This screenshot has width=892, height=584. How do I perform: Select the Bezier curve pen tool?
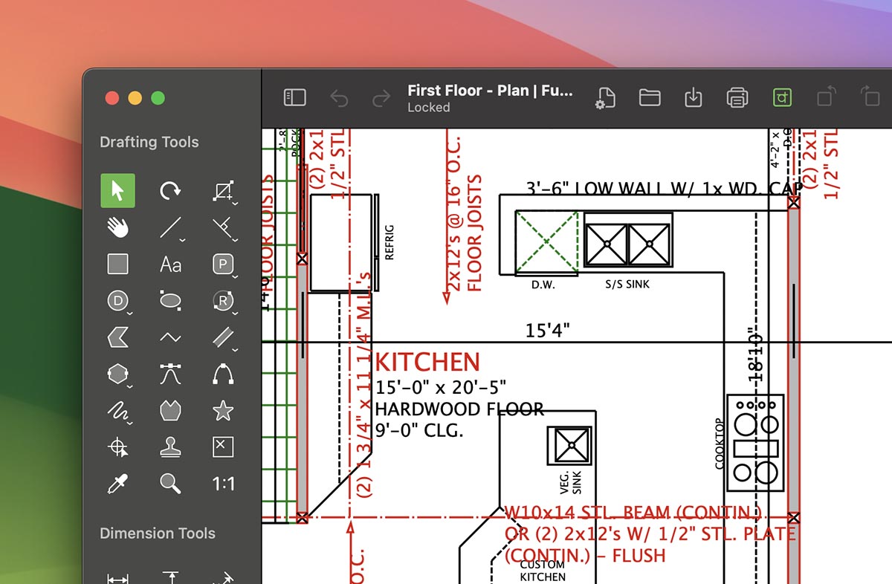coord(170,374)
